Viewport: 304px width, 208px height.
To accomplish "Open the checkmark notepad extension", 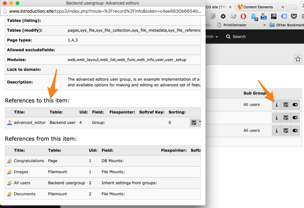I will [233, 16].
